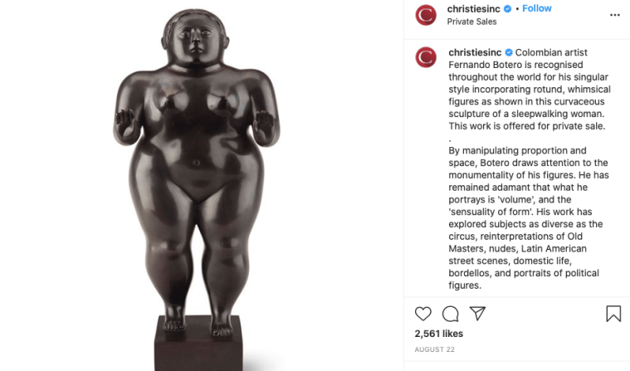Click the christiesinc avatar in the post header
This screenshot has height=371, width=630.
(426, 15)
